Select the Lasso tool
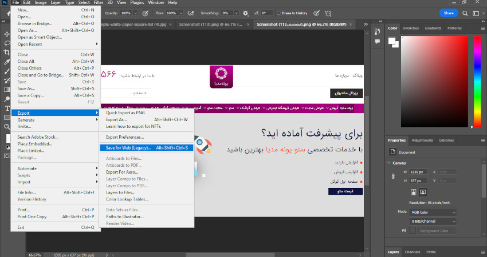 click(x=7, y=43)
